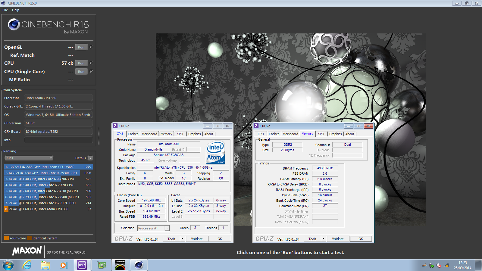
Task: Click OK in left CPU-Z window
Action: 220,239
